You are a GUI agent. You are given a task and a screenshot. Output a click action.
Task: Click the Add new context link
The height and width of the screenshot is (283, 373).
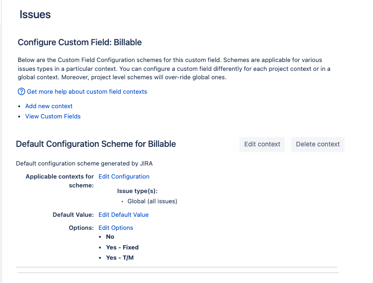[49, 106]
